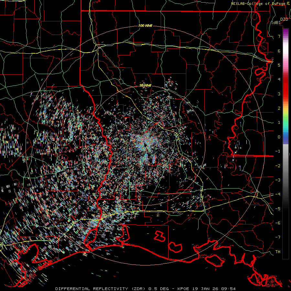This screenshot has width=291, height=291.
Task: Click the 19 JAN 26 date stamp
Action: (x=205, y=289)
